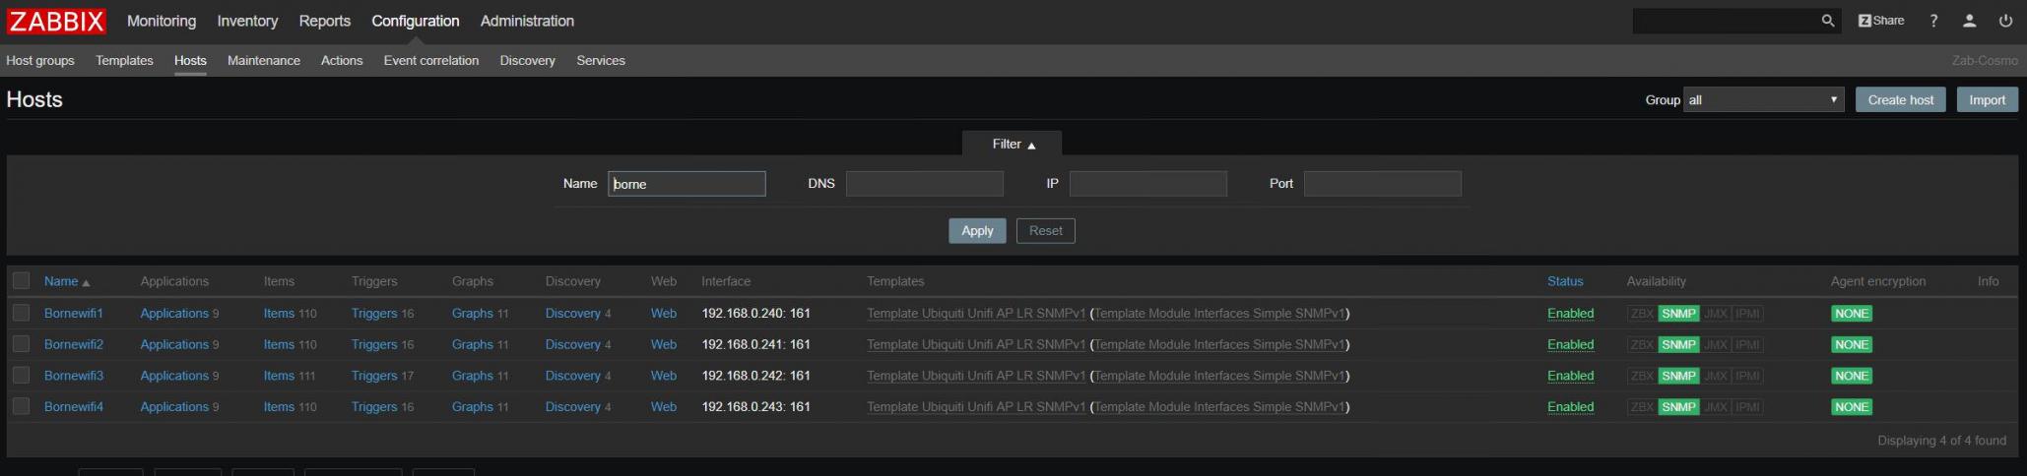Click the search magnifier icon
The height and width of the screenshot is (476, 2027).
pos(1827,21)
